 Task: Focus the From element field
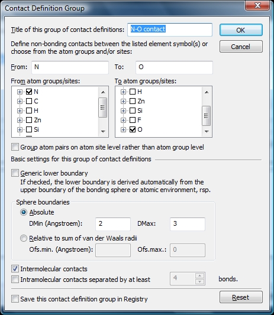pos(70,67)
